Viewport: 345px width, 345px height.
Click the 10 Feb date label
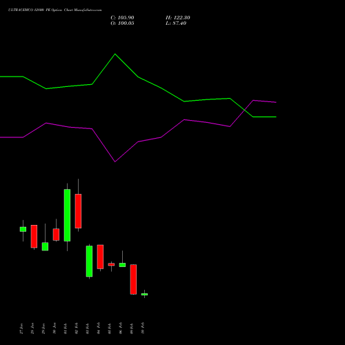tap(143, 328)
